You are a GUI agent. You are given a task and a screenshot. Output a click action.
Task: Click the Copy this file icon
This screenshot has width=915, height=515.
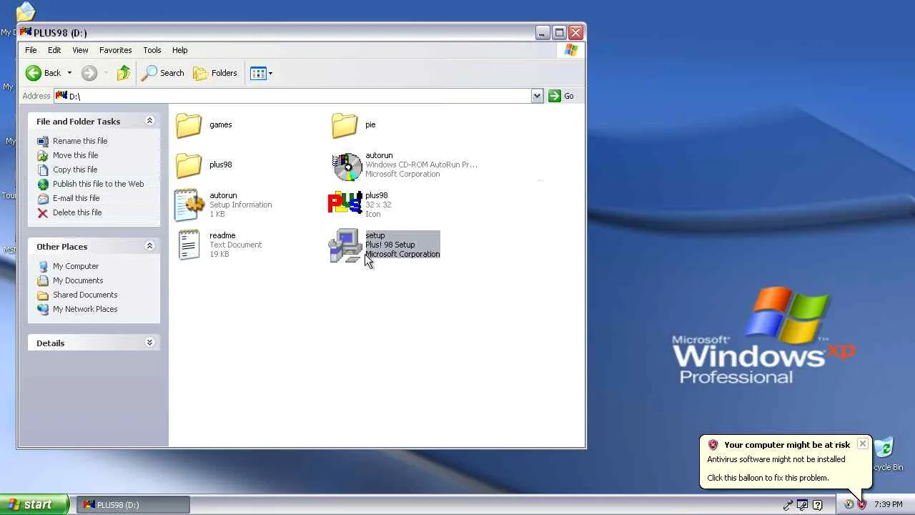[43, 170]
